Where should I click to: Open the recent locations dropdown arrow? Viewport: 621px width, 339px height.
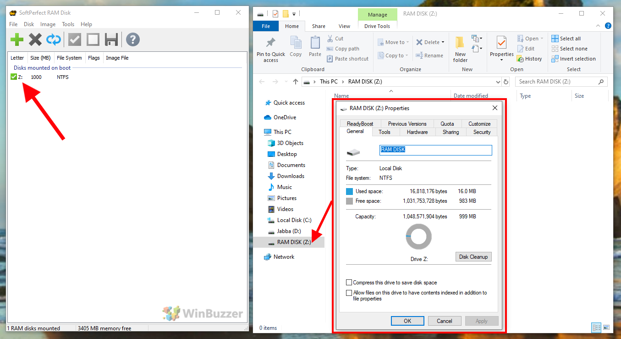click(x=286, y=82)
